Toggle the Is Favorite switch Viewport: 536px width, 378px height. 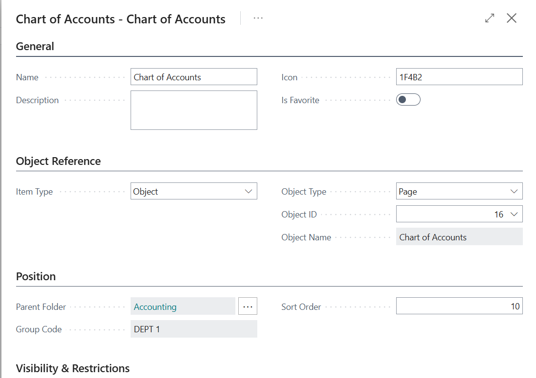click(408, 100)
